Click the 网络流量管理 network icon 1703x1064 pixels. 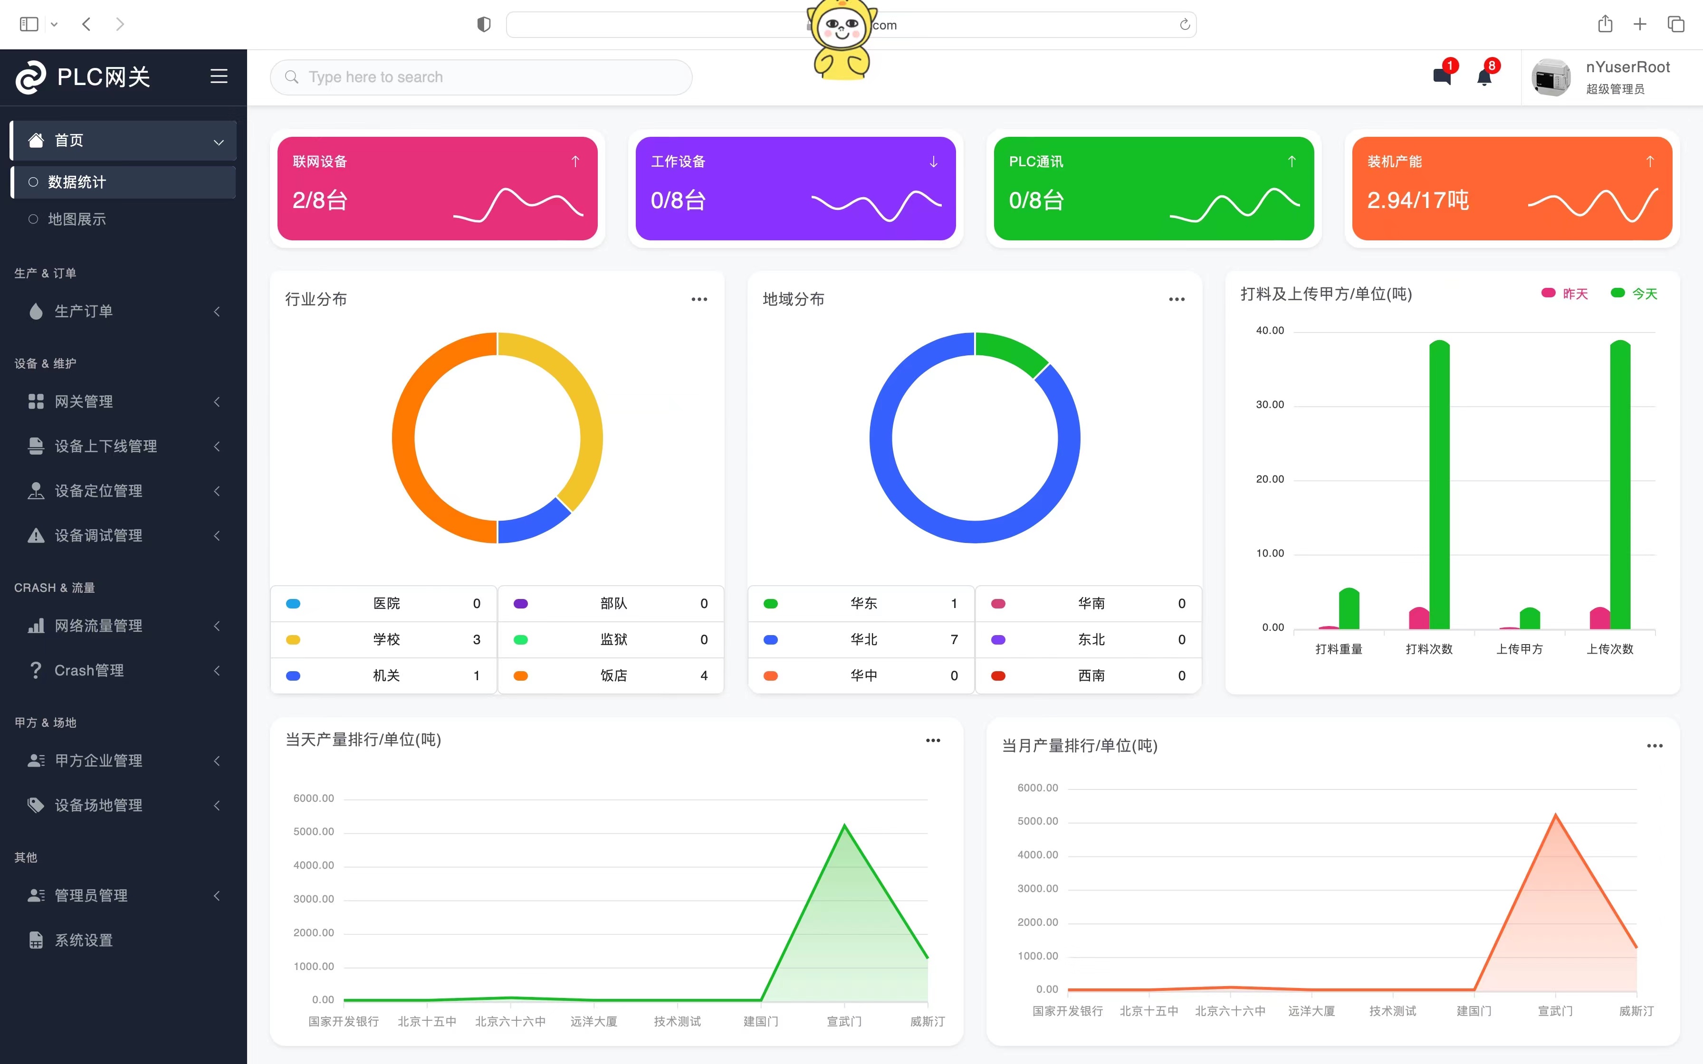point(34,625)
